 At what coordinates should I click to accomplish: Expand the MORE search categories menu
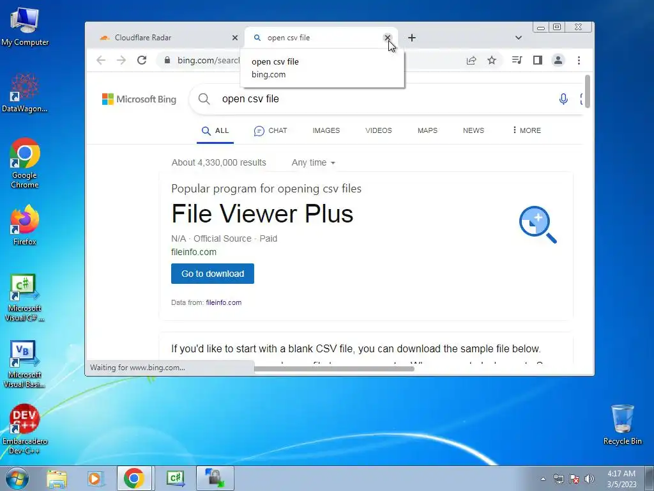[527, 130]
